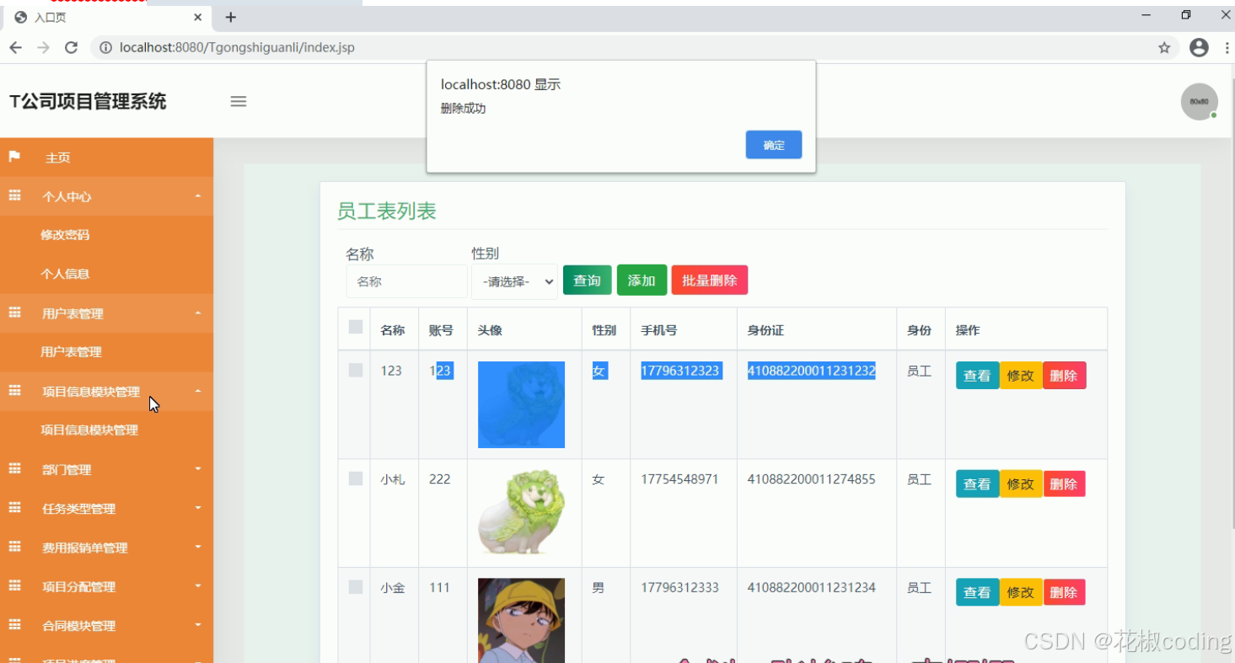Click the hamburger menu icon in header
The image size is (1235, 663).
point(239,101)
